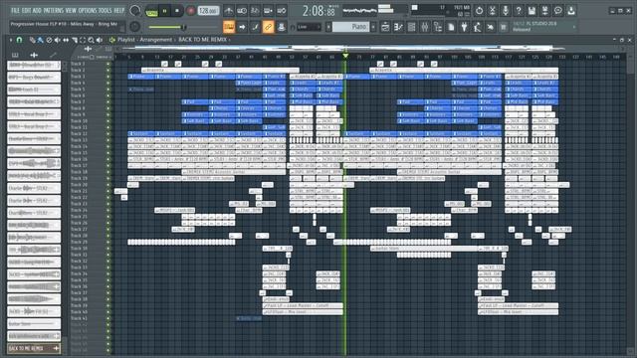The width and height of the screenshot is (637, 358).
Task: Toggle typing keyboard to piano icon
Action: (x=229, y=27)
